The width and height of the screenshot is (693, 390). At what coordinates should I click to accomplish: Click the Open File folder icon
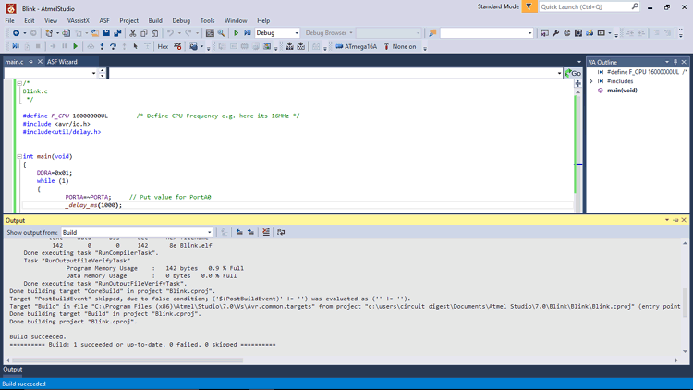point(95,33)
